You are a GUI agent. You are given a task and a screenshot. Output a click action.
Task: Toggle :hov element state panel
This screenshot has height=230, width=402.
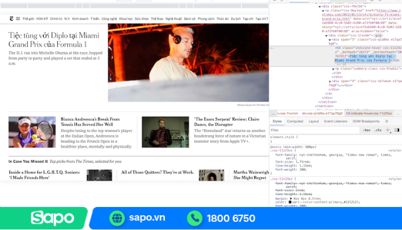point(367,130)
